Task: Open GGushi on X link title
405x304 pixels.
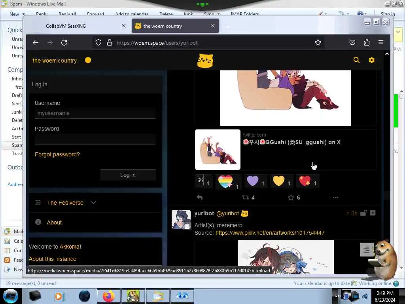Action: [x=292, y=142]
